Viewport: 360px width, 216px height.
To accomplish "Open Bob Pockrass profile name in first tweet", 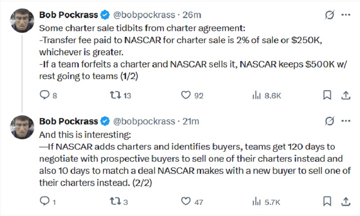I will (x=68, y=15).
